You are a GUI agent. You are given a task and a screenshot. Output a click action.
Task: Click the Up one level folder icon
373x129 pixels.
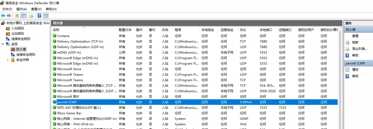point(17,16)
